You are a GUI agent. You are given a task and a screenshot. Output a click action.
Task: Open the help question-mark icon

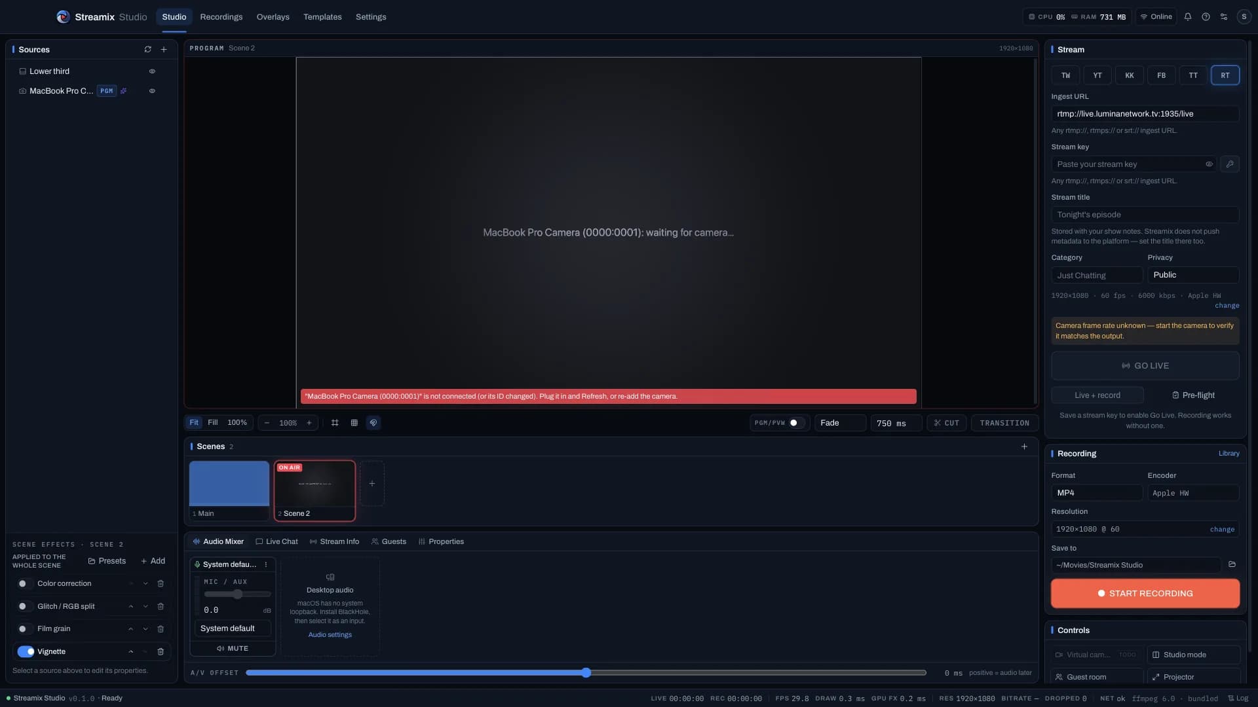[1206, 17]
